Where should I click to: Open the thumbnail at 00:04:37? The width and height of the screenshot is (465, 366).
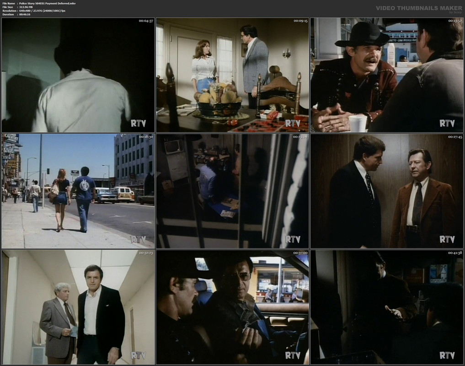pyautogui.click(x=78, y=75)
